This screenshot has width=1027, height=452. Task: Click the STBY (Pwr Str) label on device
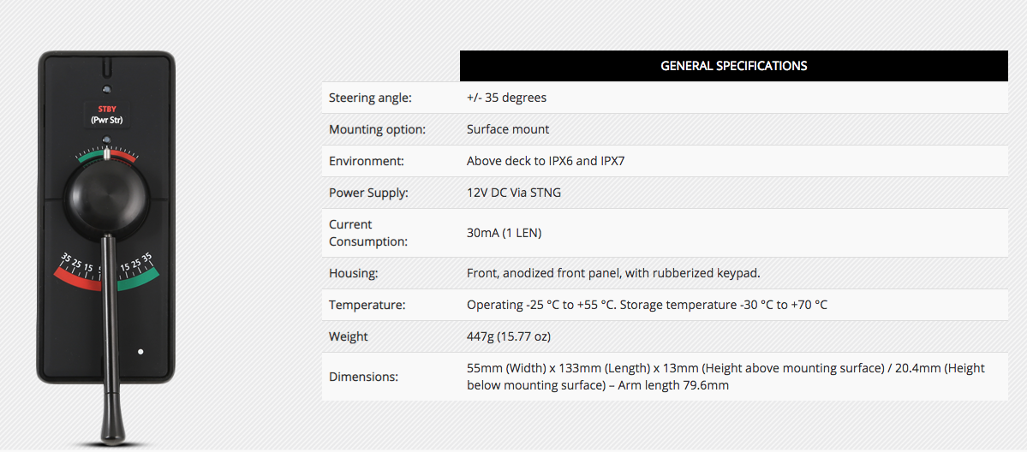pos(107,115)
